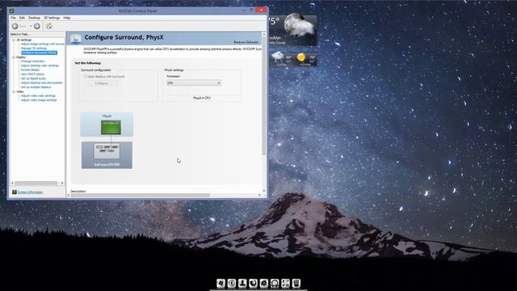Open the Help menu

coord(66,18)
